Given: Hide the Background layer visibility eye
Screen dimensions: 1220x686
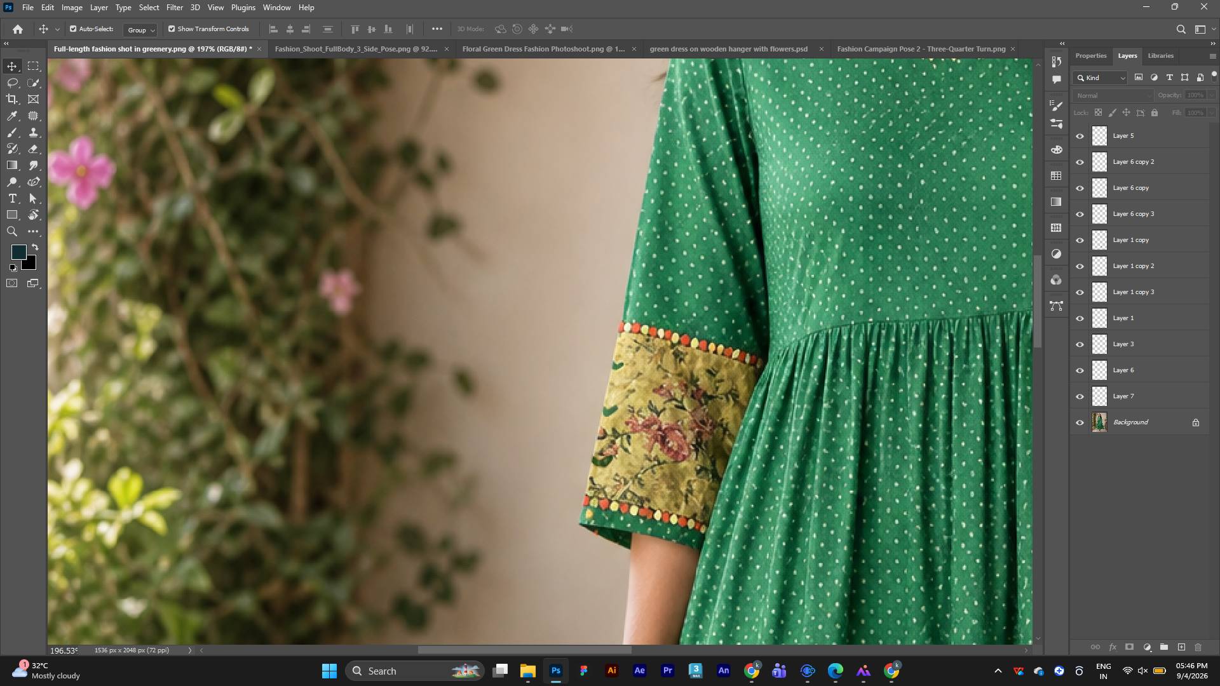Looking at the screenshot, I should click(x=1080, y=422).
